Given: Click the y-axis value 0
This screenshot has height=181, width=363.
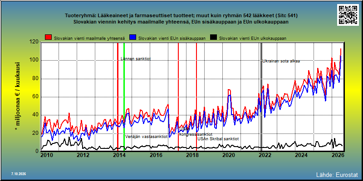Looking at the screenshot, I should [37, 151].
